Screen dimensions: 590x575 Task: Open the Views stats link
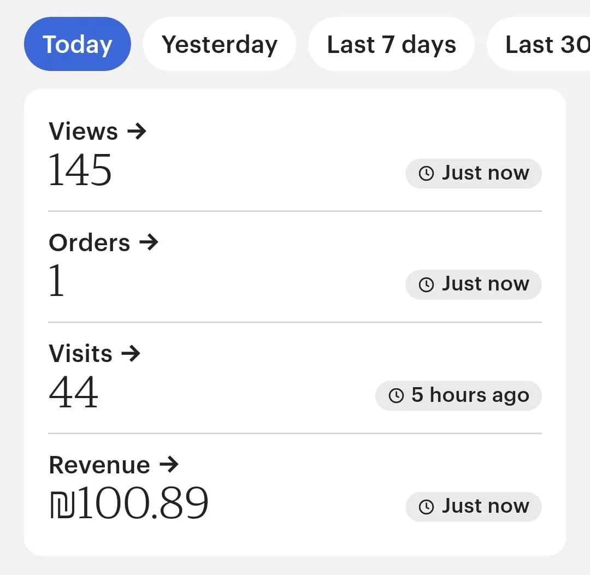(84, 132)
